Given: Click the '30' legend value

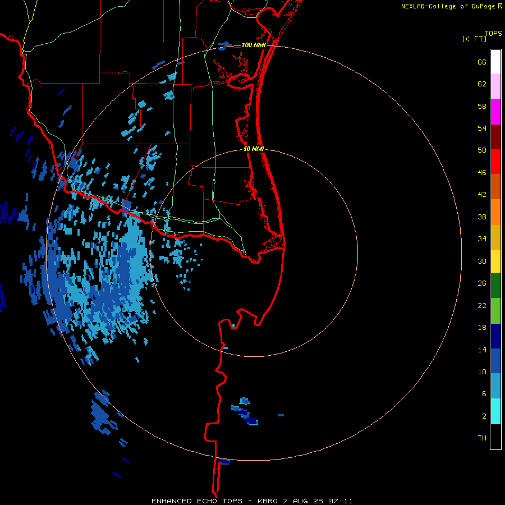Looking at the screenshot, I should [x=482, y=261].
